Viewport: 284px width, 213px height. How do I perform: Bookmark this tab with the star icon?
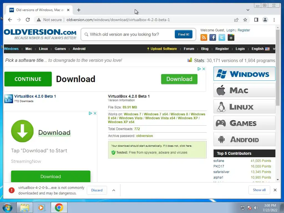tap(245, 20)
